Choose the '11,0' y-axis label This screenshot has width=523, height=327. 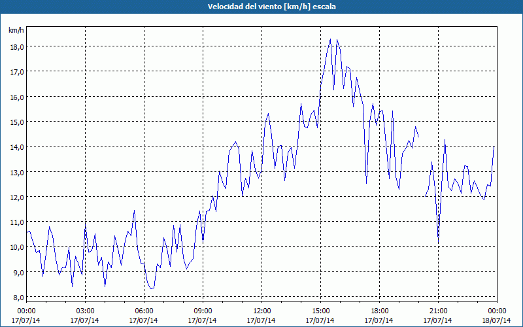pos(17,222)
